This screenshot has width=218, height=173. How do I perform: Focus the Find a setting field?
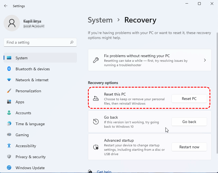tap(40, 42)
